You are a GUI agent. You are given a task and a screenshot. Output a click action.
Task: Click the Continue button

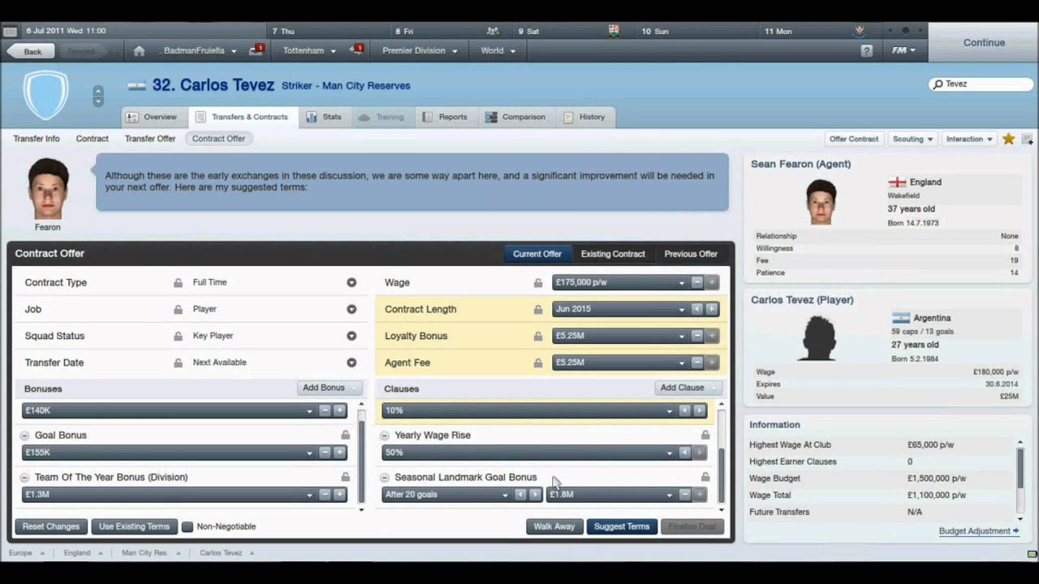[x=984, y=43]
